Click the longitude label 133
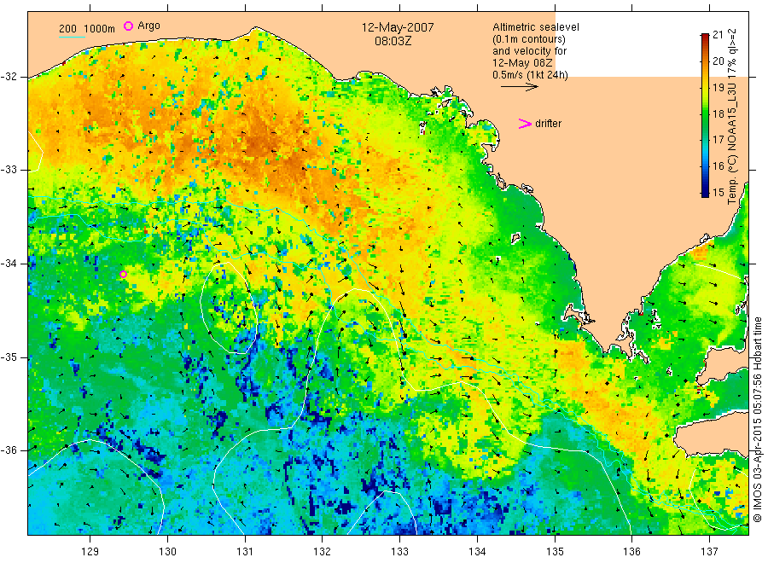The image size is (768, 563). click(x=399, y=552)
